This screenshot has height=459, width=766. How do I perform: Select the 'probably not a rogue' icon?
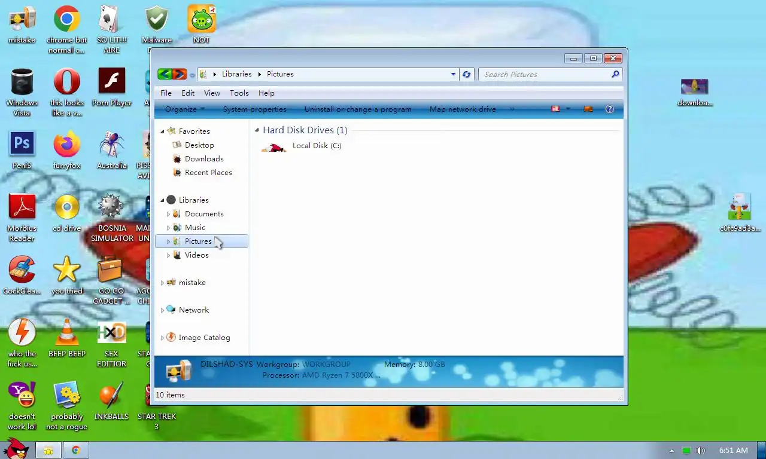click(x=67, y=406)
